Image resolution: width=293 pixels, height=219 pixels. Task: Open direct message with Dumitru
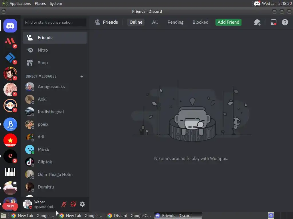pyautogui.click(x=55, y=187)
